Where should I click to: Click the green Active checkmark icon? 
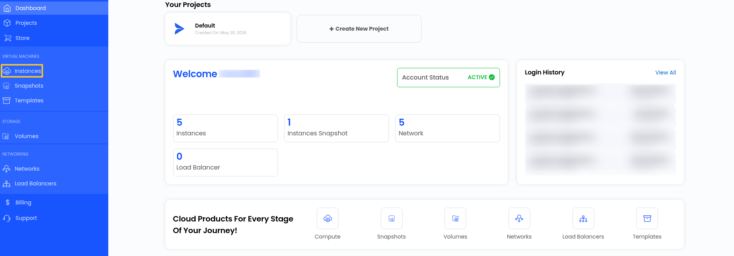point(492,77)
